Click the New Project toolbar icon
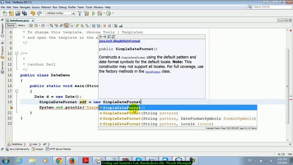This screenshot has width=293, height=165. 11,13
